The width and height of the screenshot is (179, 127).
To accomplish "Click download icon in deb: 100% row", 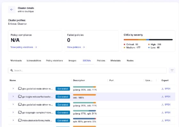I will click(163, 97).
